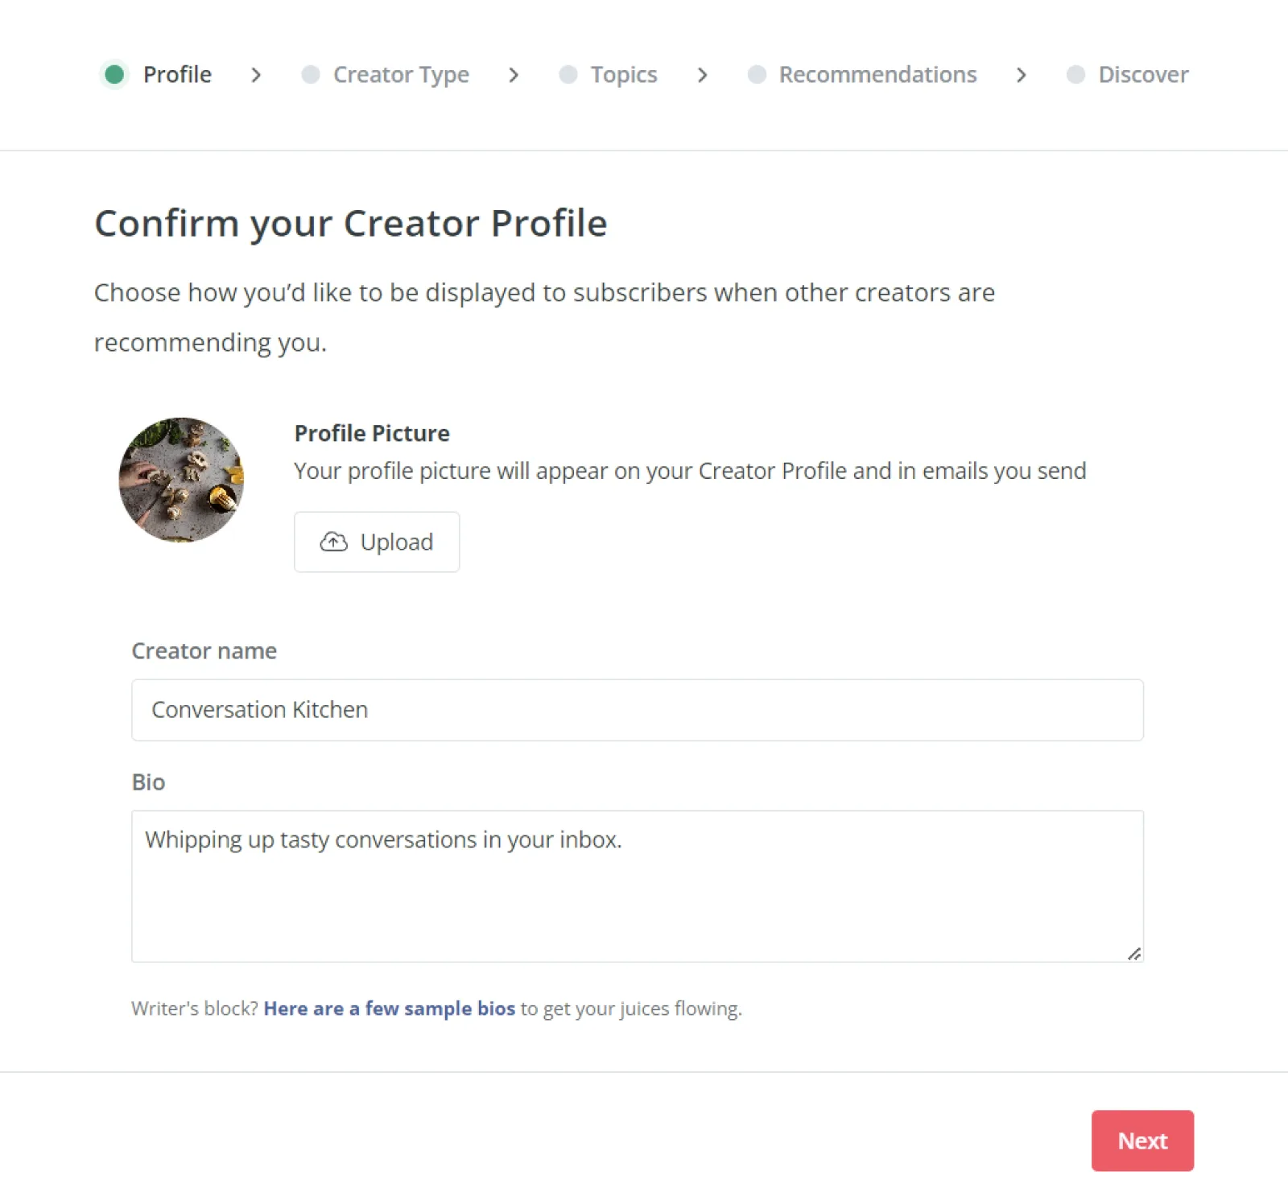Click the chevron after Topics step
This screenshot has width=1288, height=1192.
pyautogui.click(x=703, y=76)
